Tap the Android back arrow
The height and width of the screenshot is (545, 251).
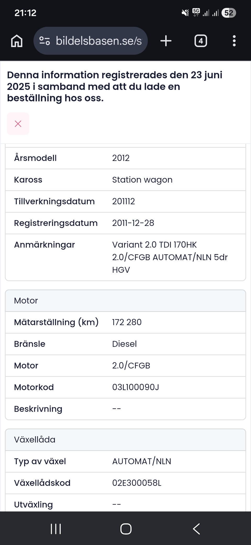[x=196, y=529]
